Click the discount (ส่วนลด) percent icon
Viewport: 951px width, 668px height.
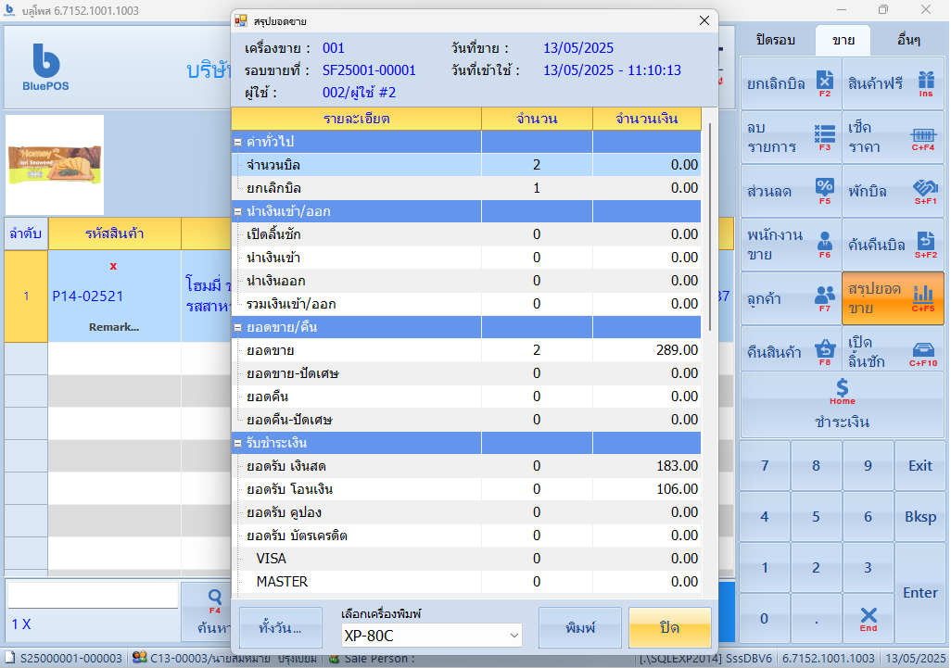[x=824, y=190]
